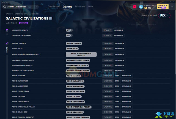Click the Add 5 Food button
The image size is (176, 119).
tap(72, 49)
